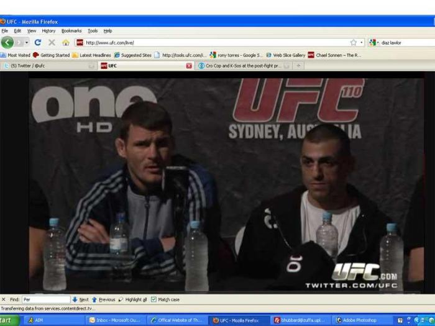Open the http://tools.ufc.com bookmark
Screen dimensions: 435x326
pos(180,55)
